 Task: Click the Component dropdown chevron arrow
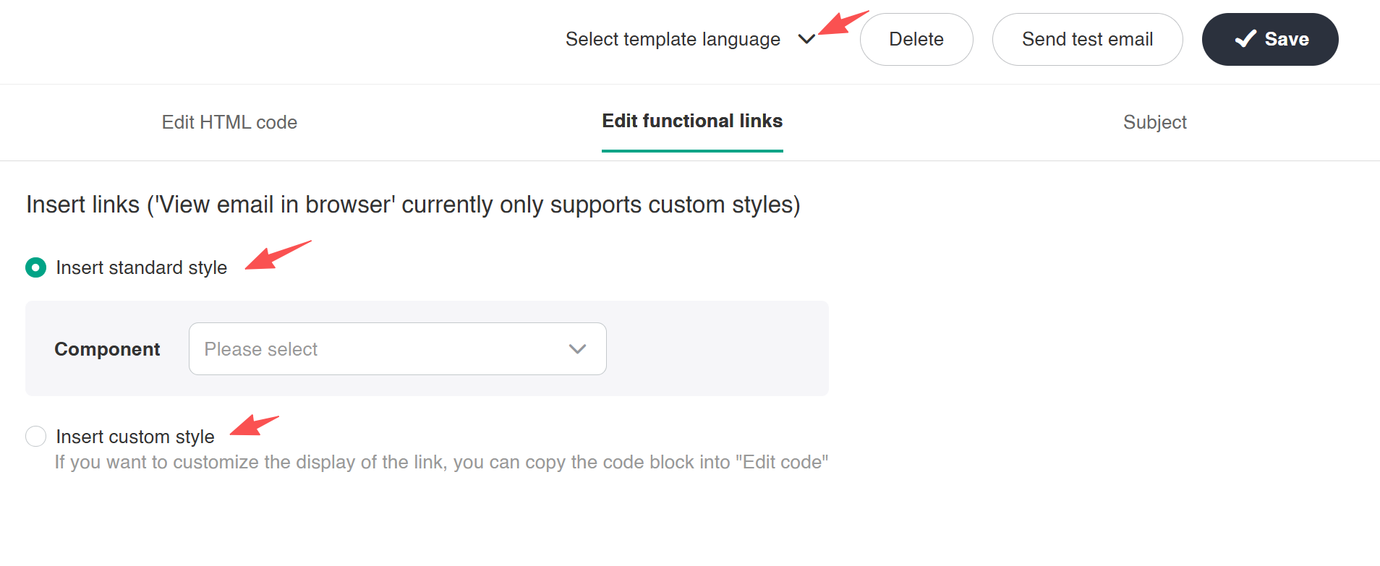577,349
